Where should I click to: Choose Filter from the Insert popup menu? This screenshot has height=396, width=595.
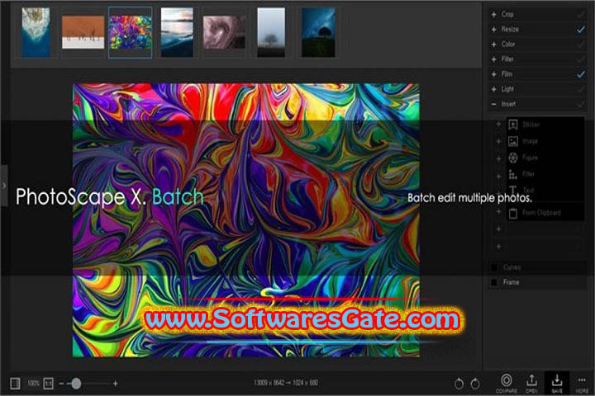click(545, 174)
